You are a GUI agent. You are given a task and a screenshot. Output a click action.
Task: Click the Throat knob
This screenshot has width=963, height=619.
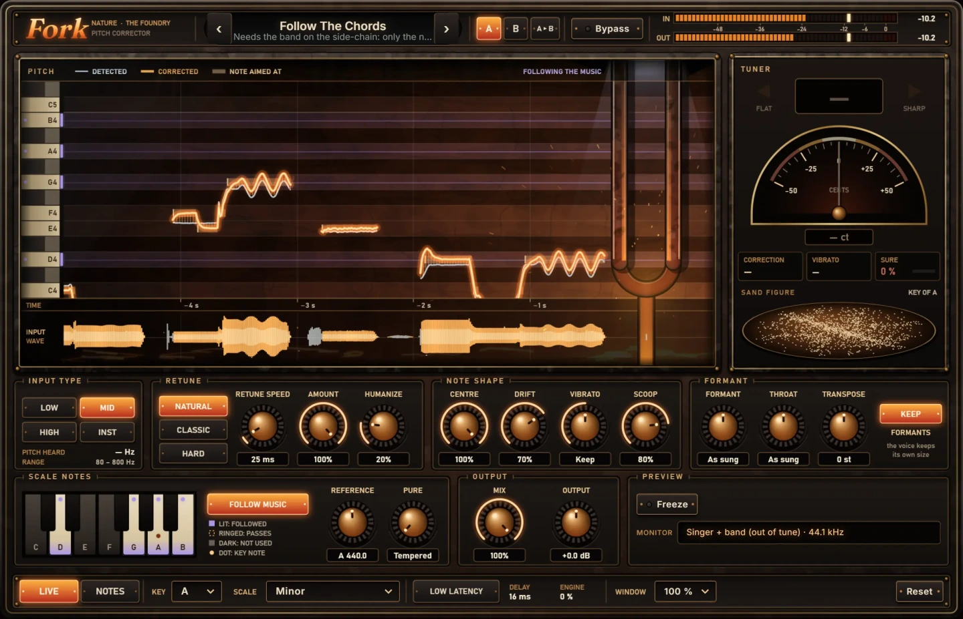pyautogui.click(x=783, y=426)
